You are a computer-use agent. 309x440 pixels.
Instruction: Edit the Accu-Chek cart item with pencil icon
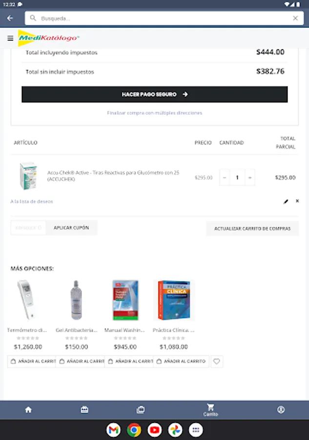tap(286, 201)
